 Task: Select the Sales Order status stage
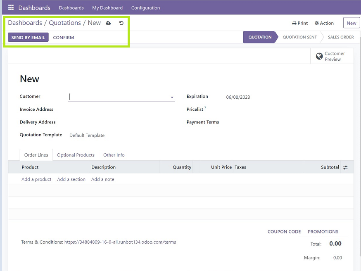(x=341, y=37)
